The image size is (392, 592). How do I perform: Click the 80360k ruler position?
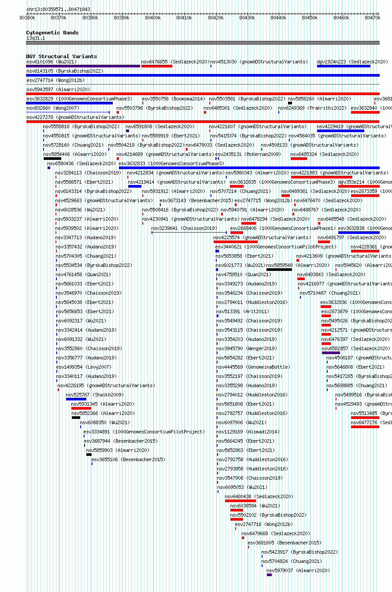click(27, 18)
